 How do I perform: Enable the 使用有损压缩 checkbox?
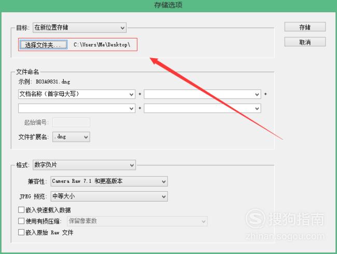point(21,221)
